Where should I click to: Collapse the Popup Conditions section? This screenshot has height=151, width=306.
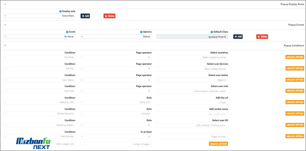tap(5, 46)
